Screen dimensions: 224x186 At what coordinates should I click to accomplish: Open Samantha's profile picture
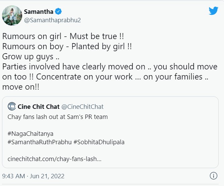point(12,15)
